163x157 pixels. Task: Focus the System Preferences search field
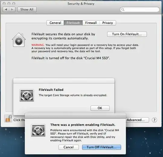[140, 9]
